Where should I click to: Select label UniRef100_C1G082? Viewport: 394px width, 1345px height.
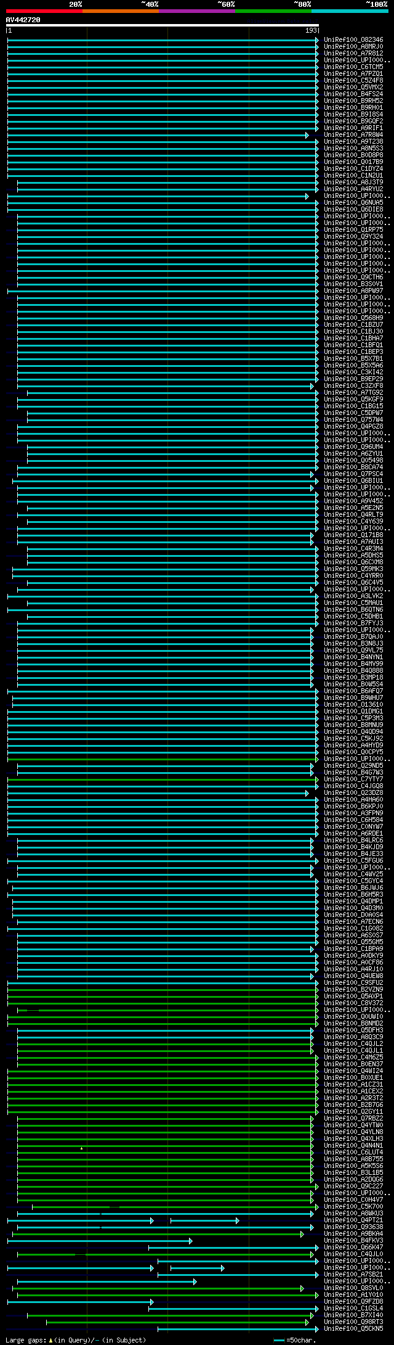353,928
